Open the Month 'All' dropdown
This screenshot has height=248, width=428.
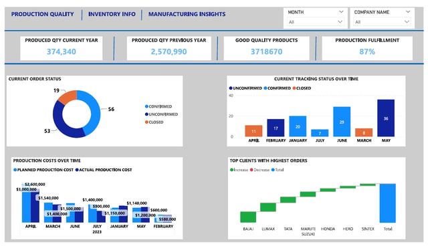pyautogui.click(x=315, y=22)
